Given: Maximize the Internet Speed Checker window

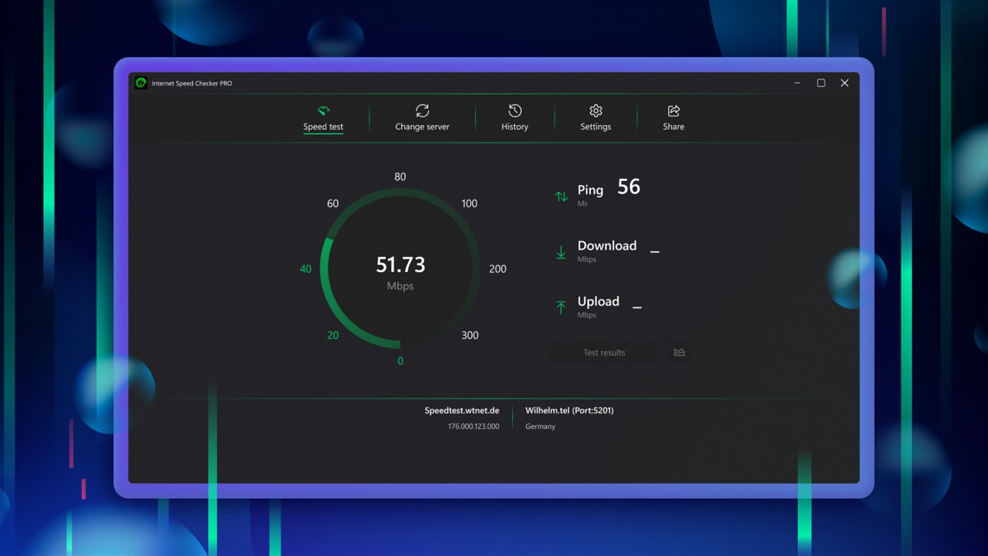Looking at the screenshot, I should tap(821, 83).
